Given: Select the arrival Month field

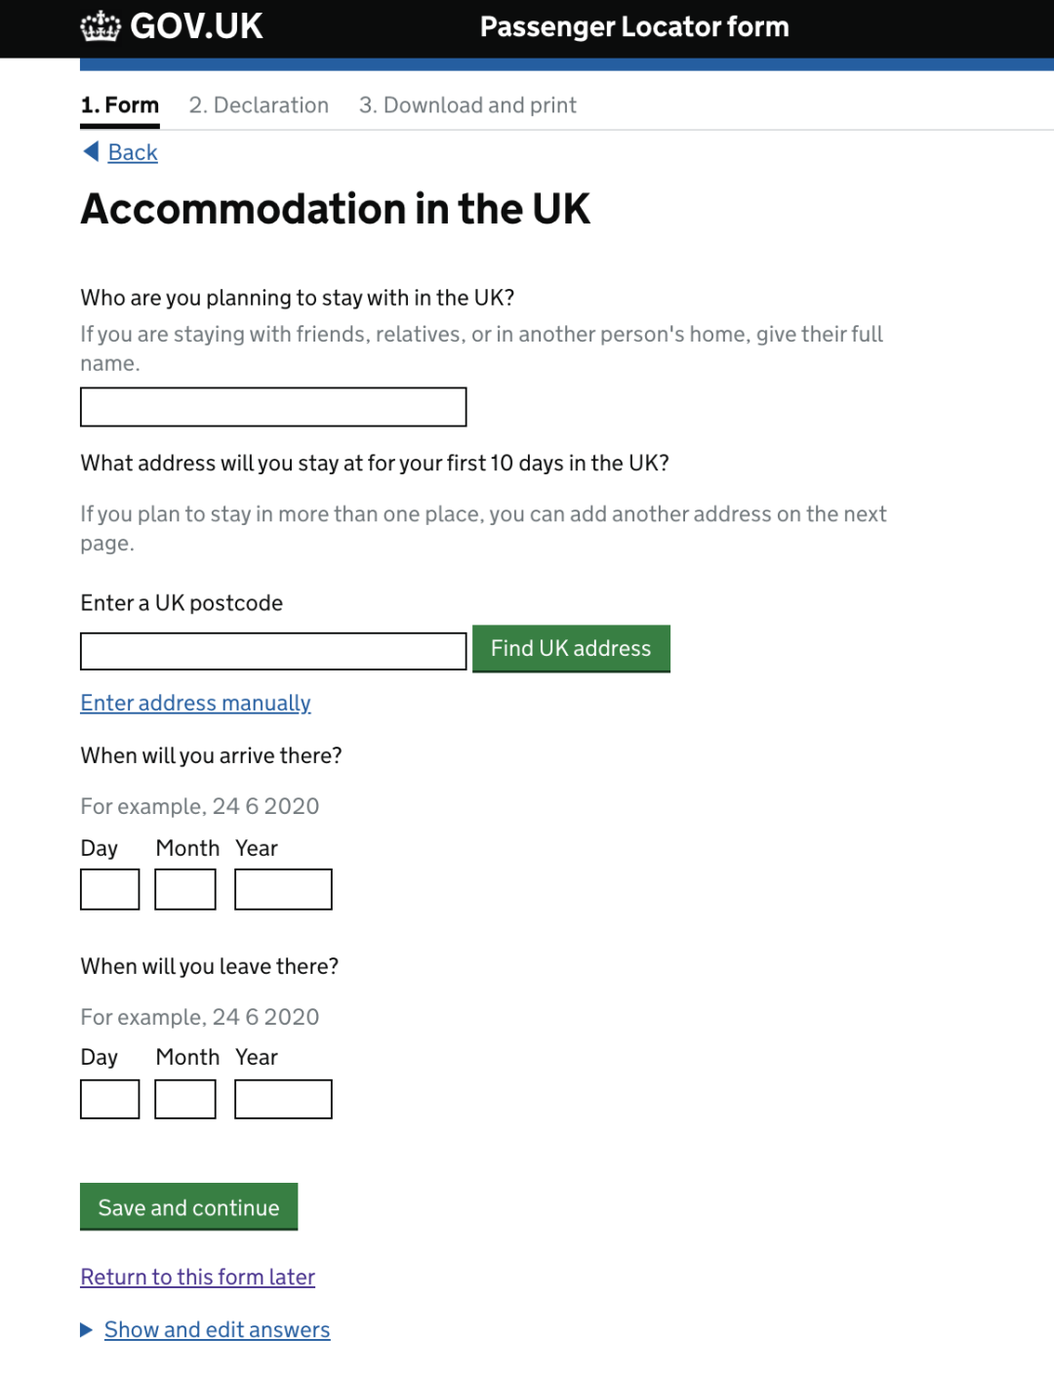Looking at the screenshot, I should tap(185, 889).
